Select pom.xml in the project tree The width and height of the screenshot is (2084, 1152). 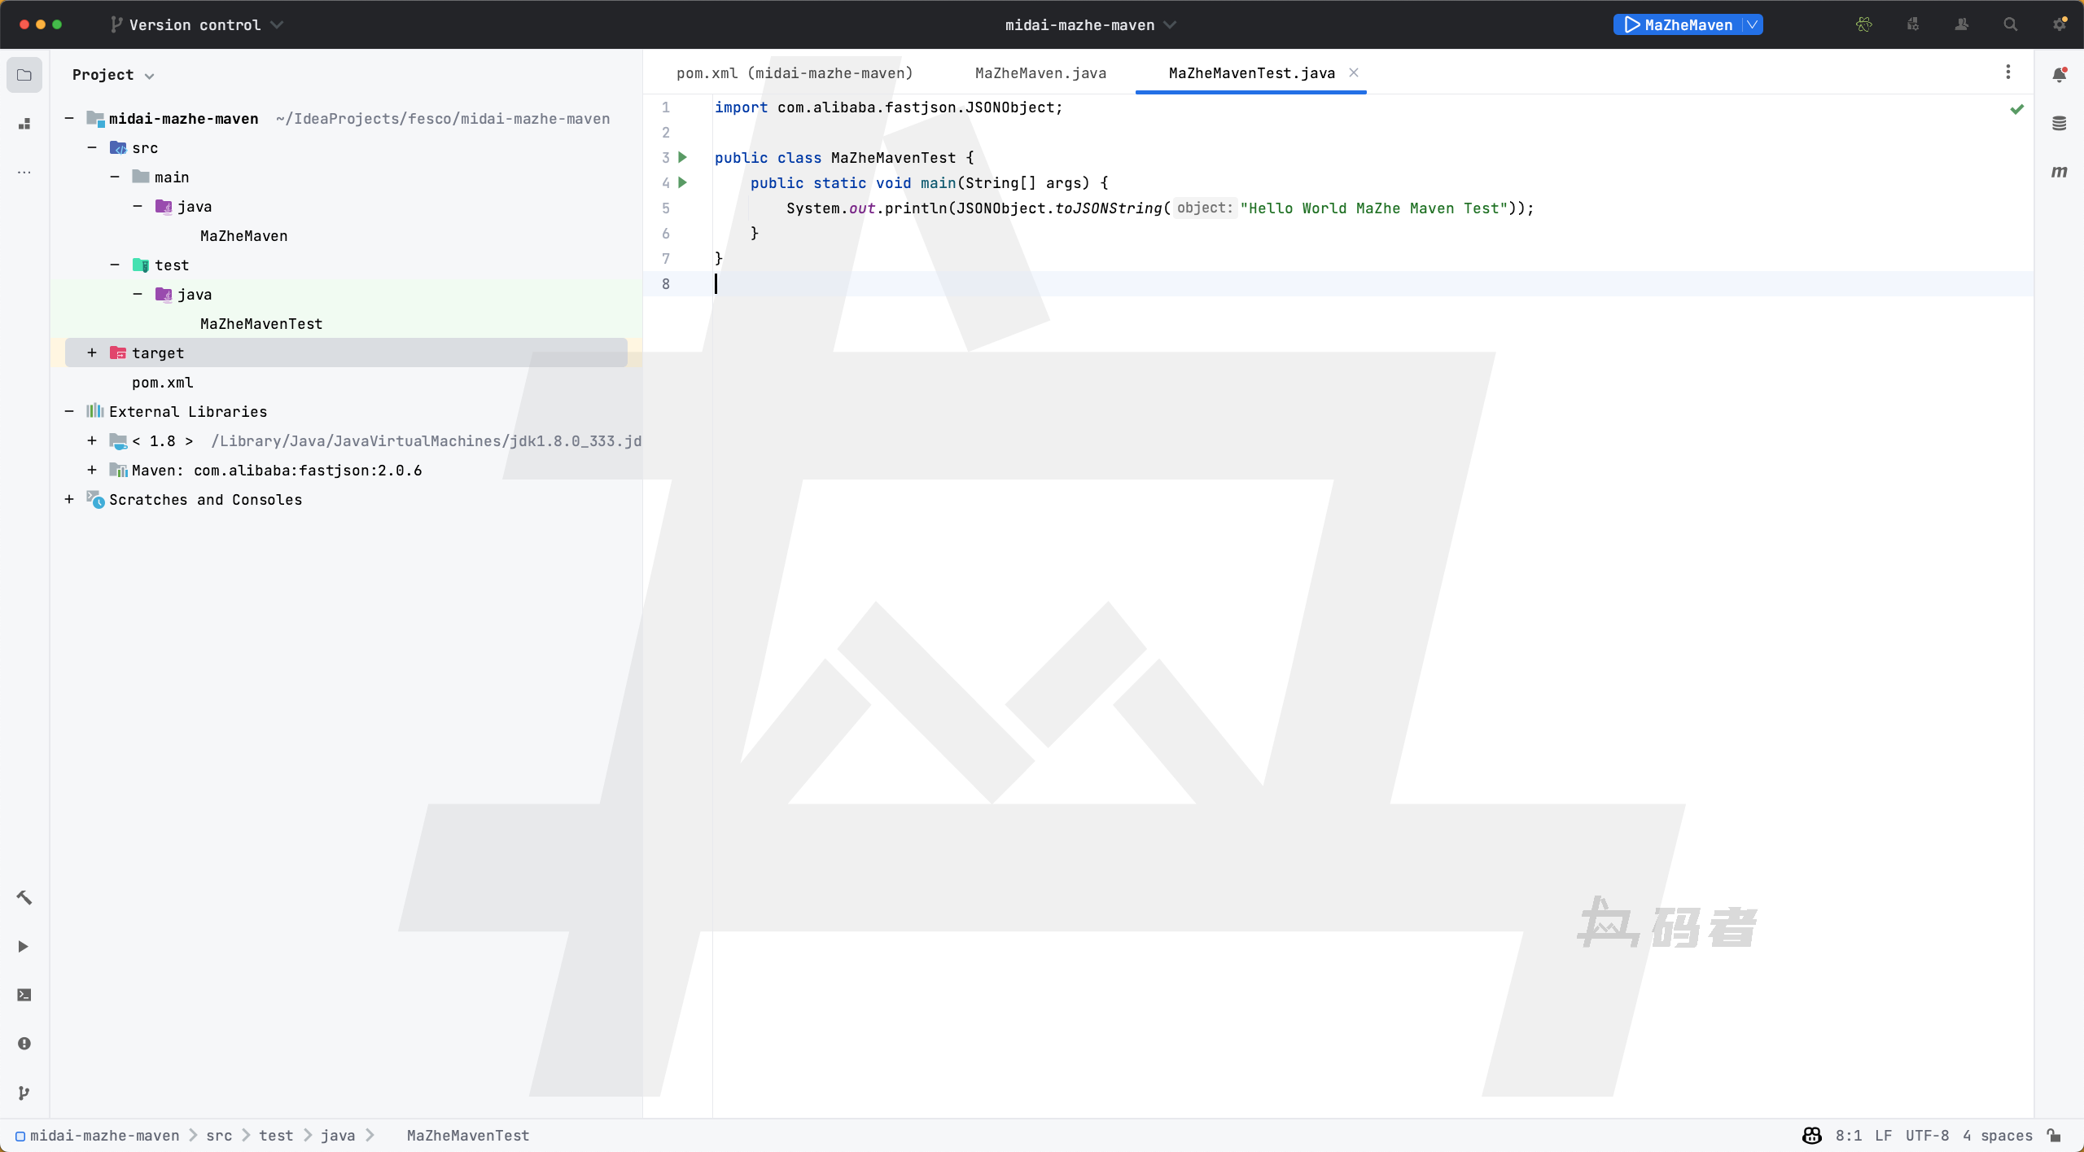(x=162, y=382)
